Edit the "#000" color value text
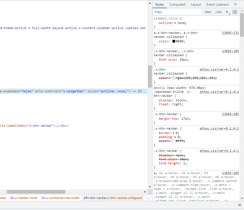 [x=179, y=41]
